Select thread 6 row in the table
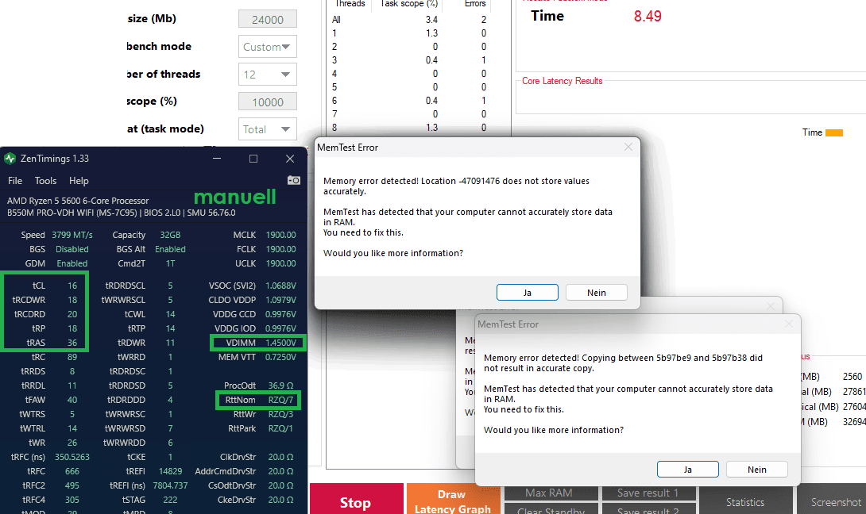 pyautogui.click(x=410, y=101)
